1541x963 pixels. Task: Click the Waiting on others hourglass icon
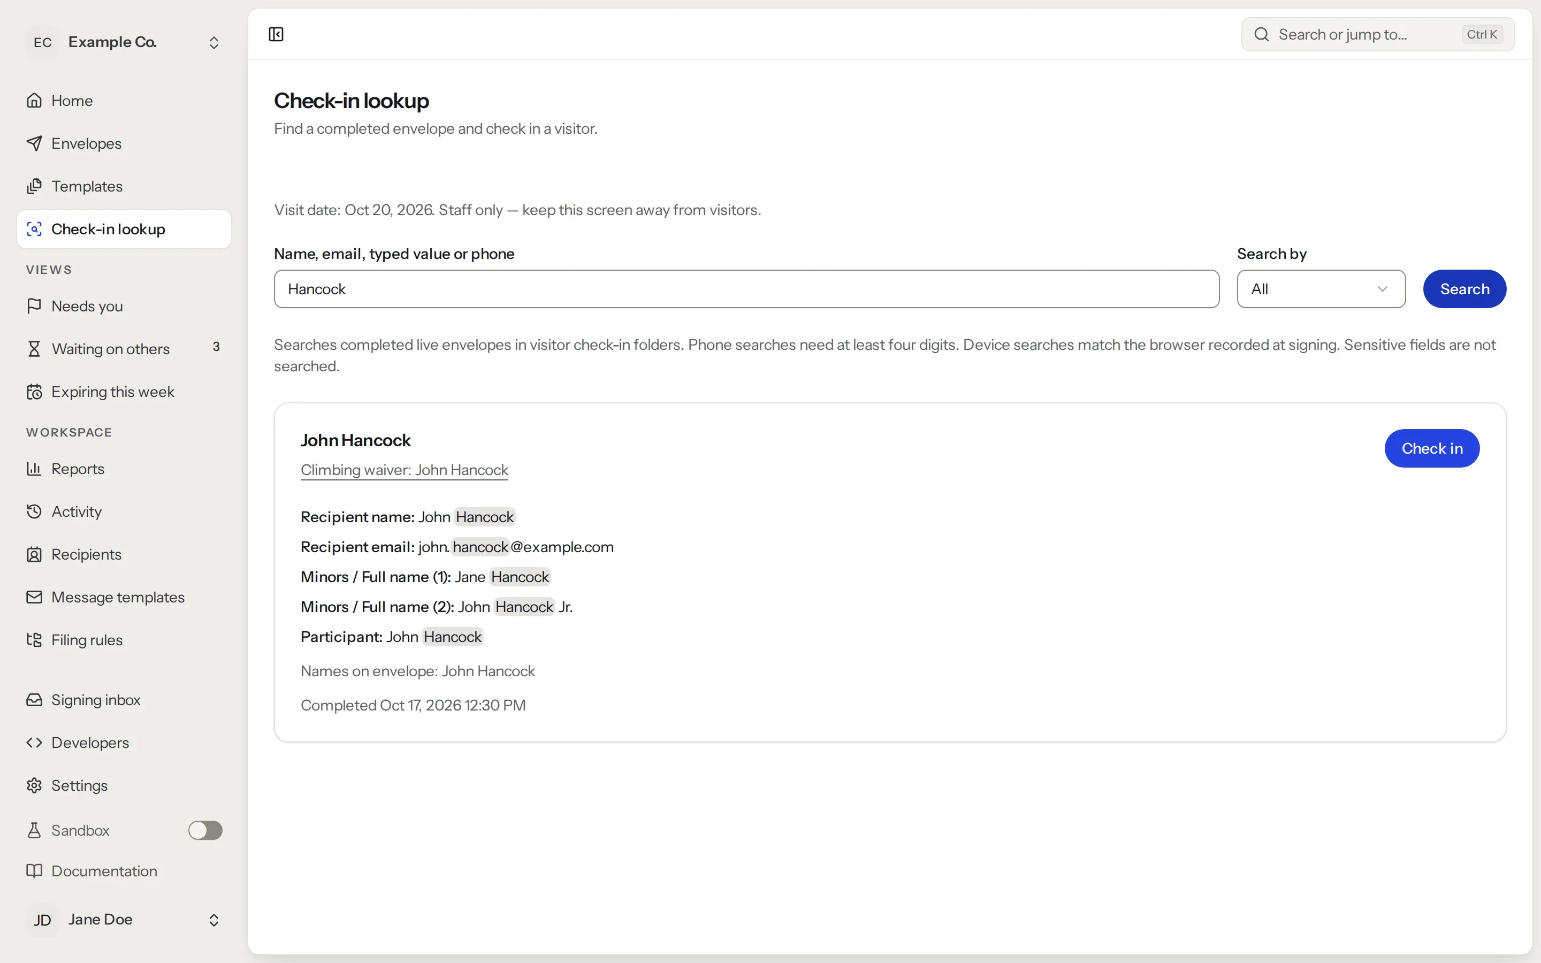(34, 348)
